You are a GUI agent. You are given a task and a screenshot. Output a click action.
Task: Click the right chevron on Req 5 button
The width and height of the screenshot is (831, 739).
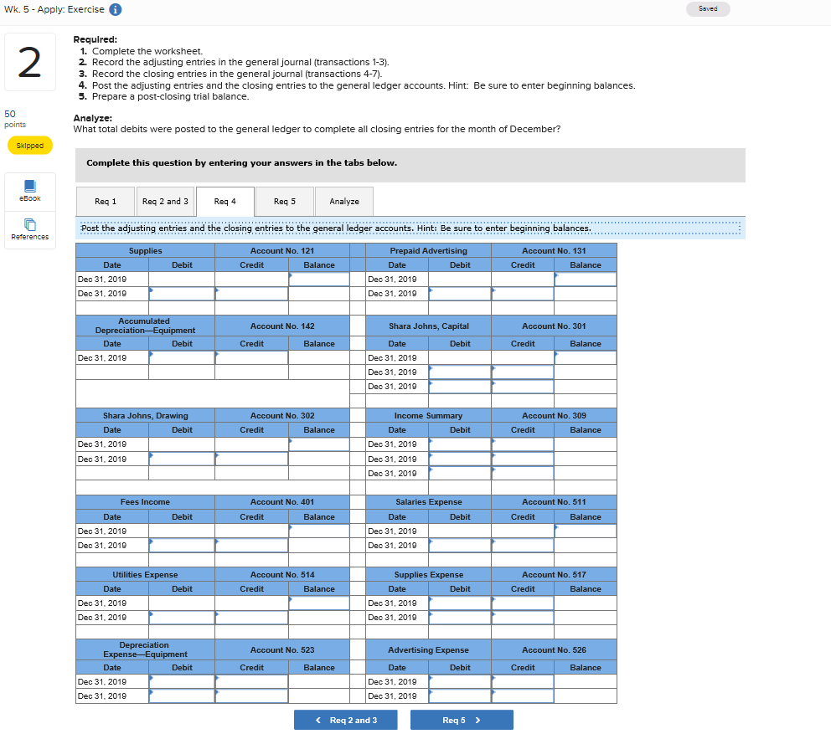[477, 720]
